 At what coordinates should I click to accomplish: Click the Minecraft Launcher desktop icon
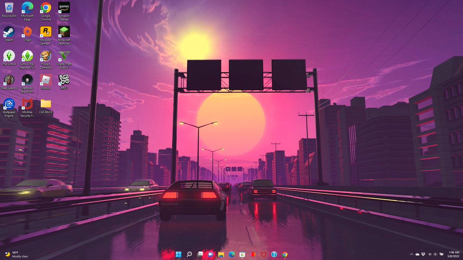64,36
